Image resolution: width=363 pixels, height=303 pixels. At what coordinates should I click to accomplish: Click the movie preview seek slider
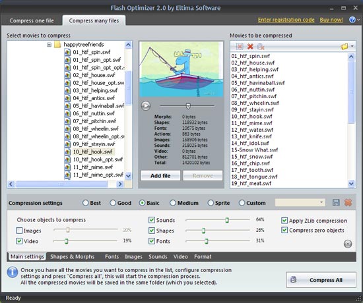tap(187, 106)
